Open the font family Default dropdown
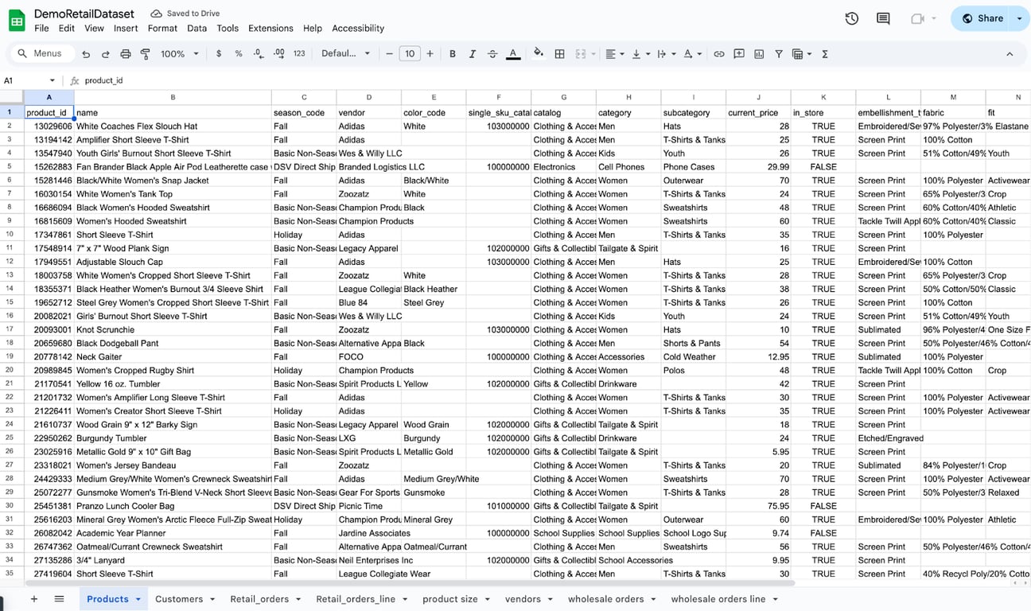Screen dimensions: 1031x611 [346, 54]
